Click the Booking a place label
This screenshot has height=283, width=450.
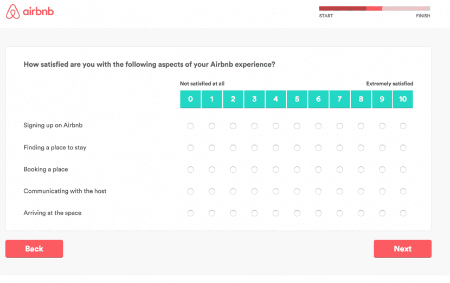(x=46, y=169)
